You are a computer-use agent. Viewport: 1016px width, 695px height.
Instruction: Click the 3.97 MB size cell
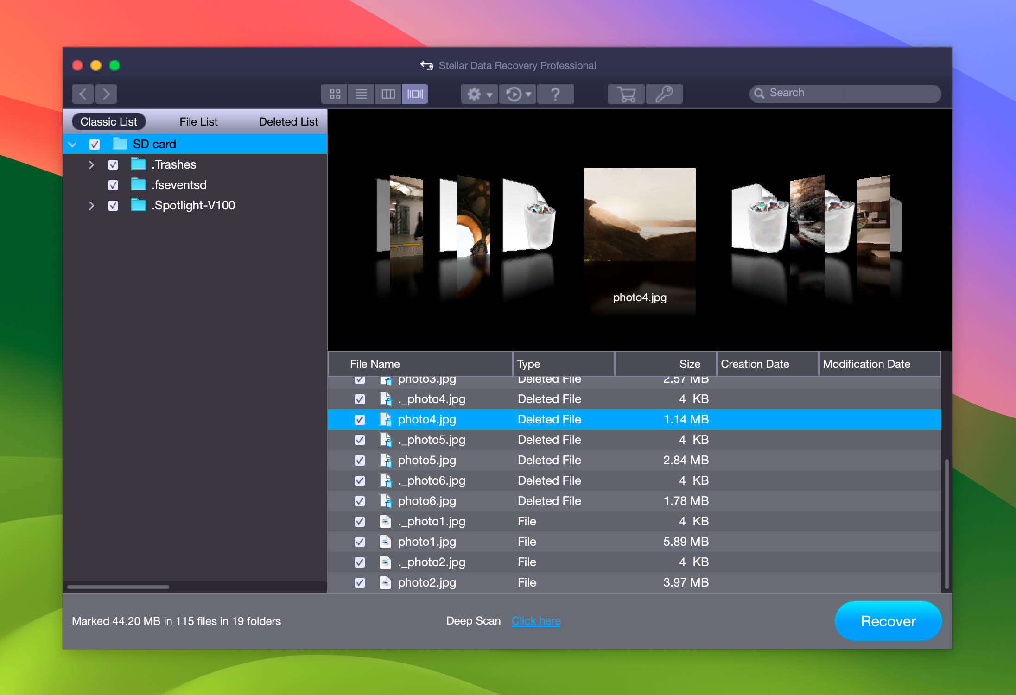[x=686, y=583]
